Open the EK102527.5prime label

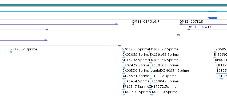pyautogui.click(x=164, y=49)
